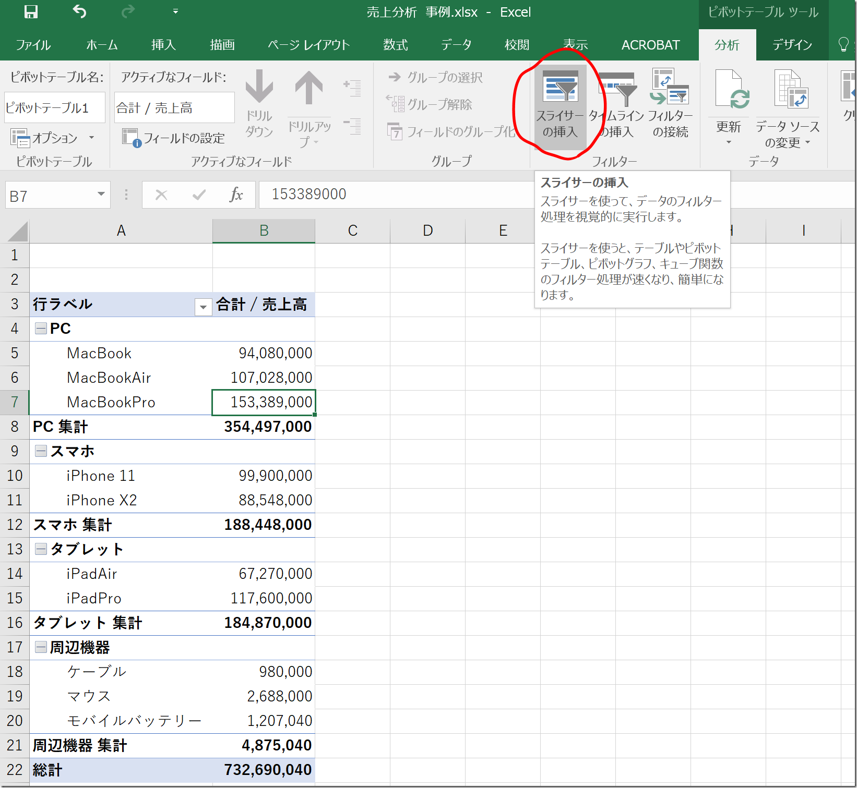Click the マウス value 2,688,000
The height and width of the screenshot is (788, 857).
tap(264, 696)
